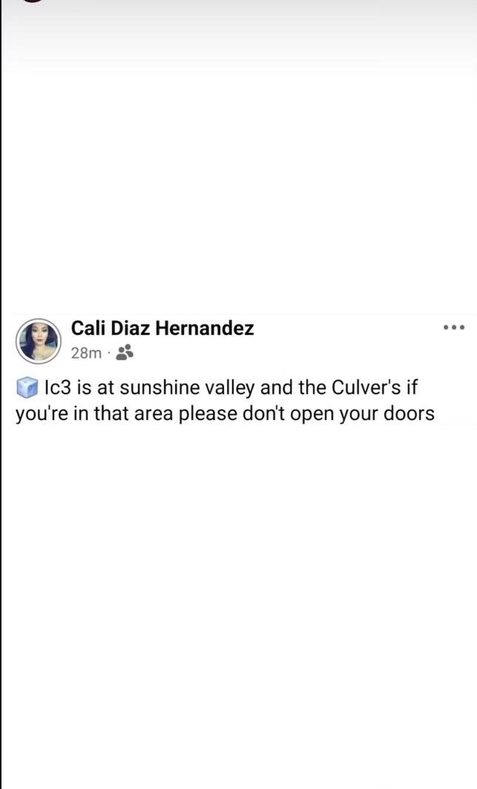The height and width of the screenshot is (789, 477).
Task: Open Cali Diaz Hernandez's profile picture
Action: [x=38, y=341]
